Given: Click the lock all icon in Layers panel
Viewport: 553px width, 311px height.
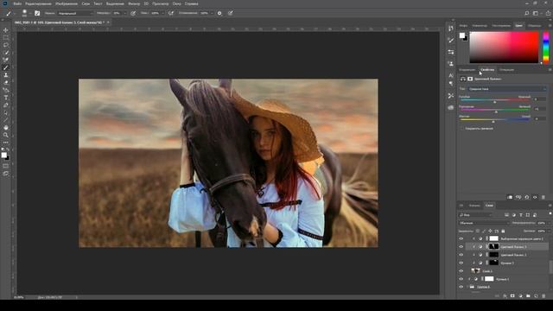Looking at the screenshot, I should pyautogui.click(x=503, y=231).
